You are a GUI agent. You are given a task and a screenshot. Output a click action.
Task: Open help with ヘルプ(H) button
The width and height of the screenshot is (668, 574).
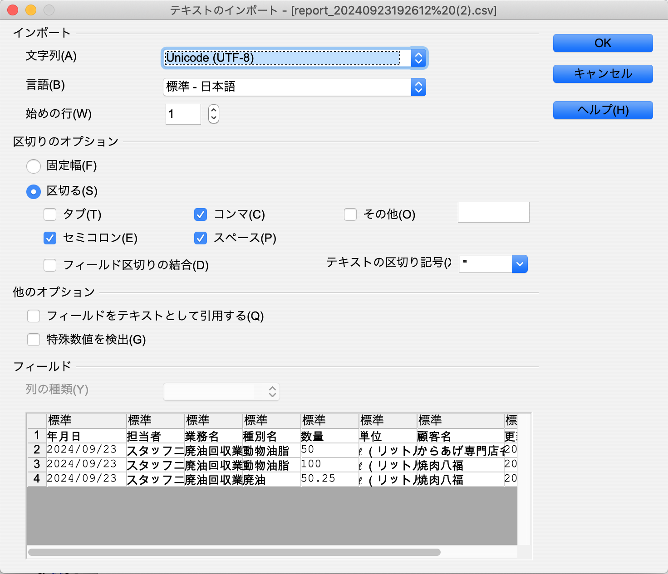[x=603, y=110]
